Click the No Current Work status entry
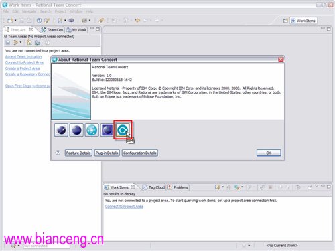 282,246
